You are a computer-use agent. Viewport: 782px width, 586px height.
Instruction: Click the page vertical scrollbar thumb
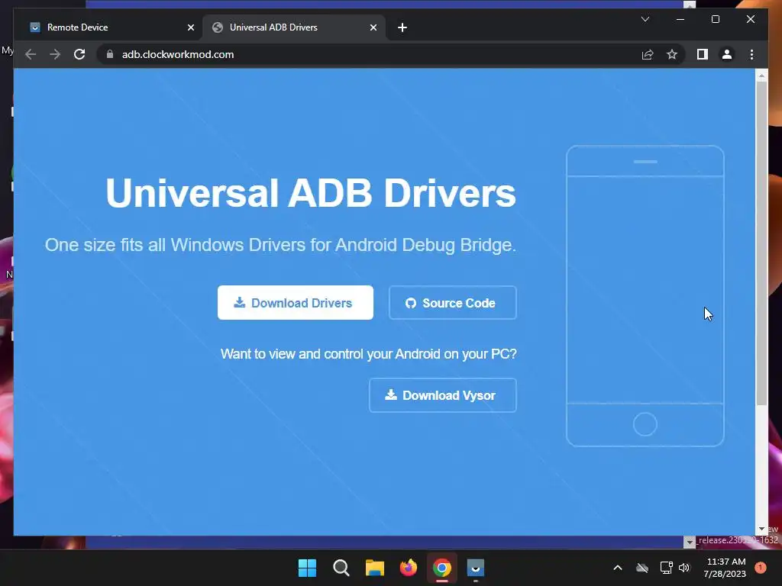click(x=761, y=243)
